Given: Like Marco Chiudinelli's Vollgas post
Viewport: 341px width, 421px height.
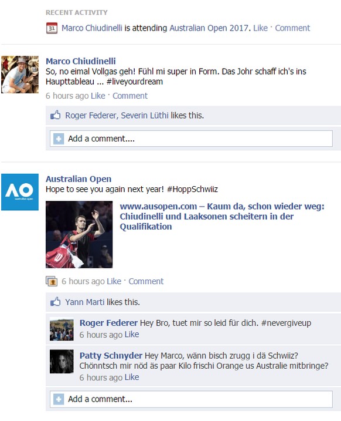Looking at the screenshot, I should (98, 96).
